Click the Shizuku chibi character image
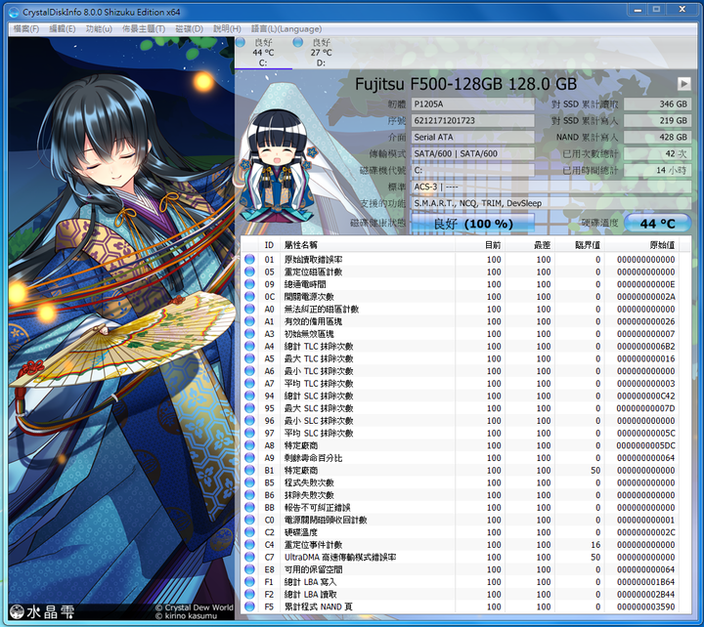Screen dimensions: 704x627 click(x=278, y=166)
